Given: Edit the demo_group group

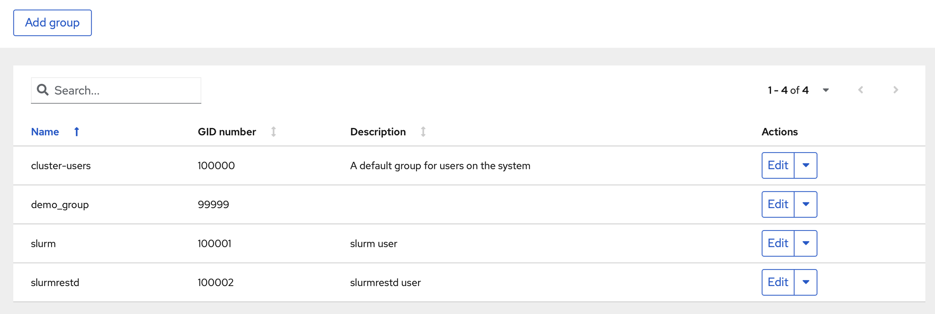Looking at the screenshot, I should [778, 204].
